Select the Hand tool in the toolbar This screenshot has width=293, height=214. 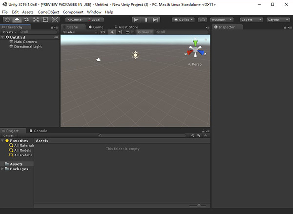7,19
